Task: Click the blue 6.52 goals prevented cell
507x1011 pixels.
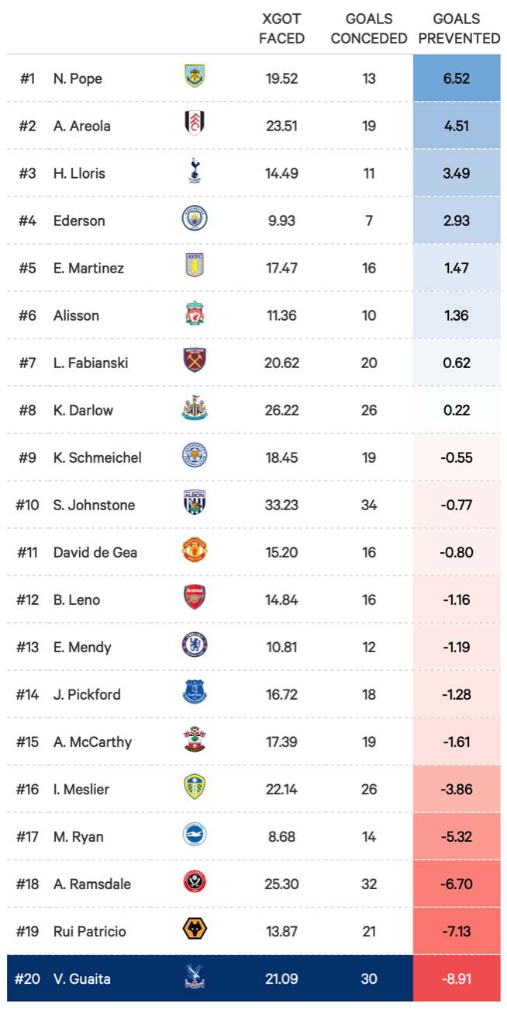Action: [x=457, y=78]
